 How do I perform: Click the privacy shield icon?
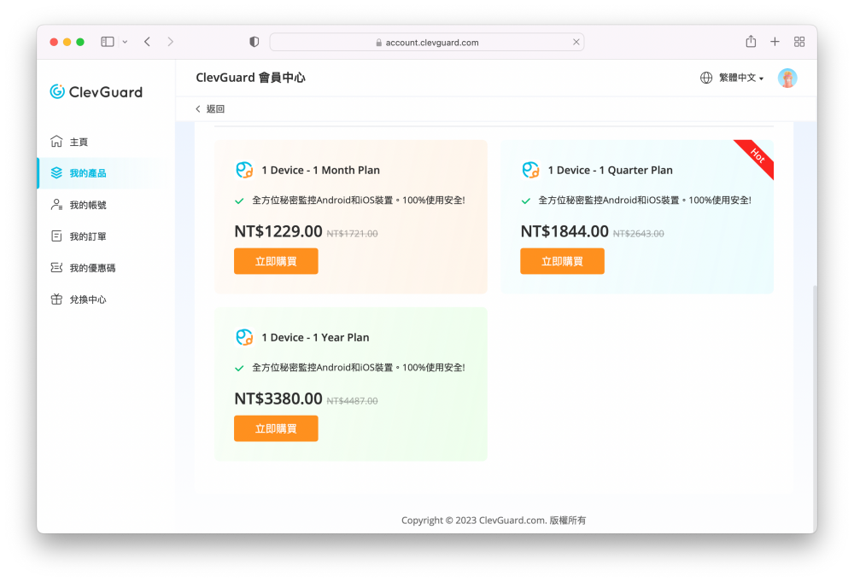(254, 42)
